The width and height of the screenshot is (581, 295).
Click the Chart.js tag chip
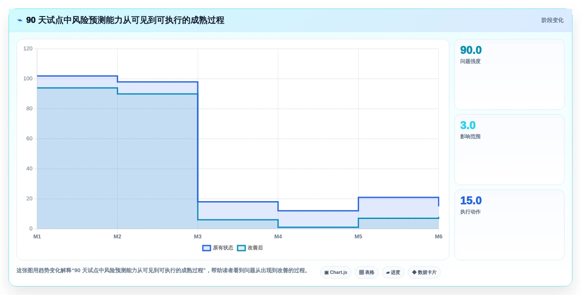click(x=336, y=273)
